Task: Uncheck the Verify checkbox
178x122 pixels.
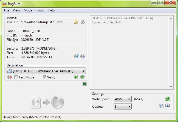Action: (x=44, y=77)
